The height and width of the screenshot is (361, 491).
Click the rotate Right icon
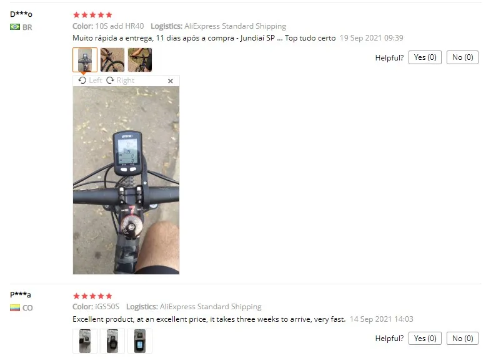pos(110,80)
